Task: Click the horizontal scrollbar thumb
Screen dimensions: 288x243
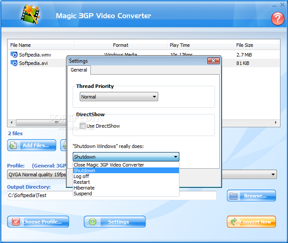Action: (41, 122)
